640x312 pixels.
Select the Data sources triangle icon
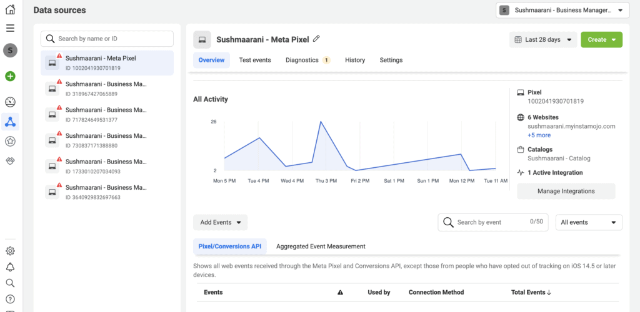click(10, 122)
